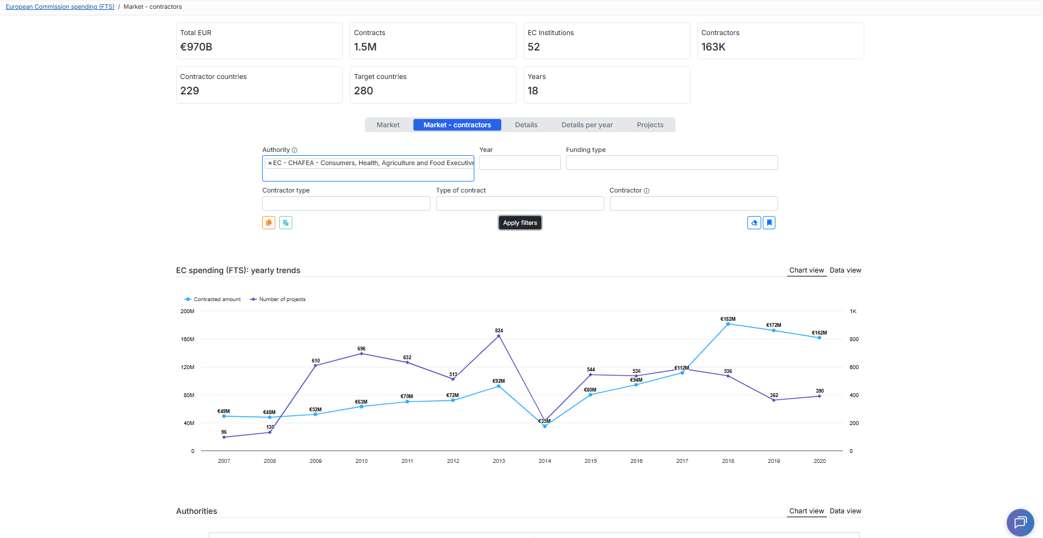Click the €49M data point for 2007

click(224, 416)
